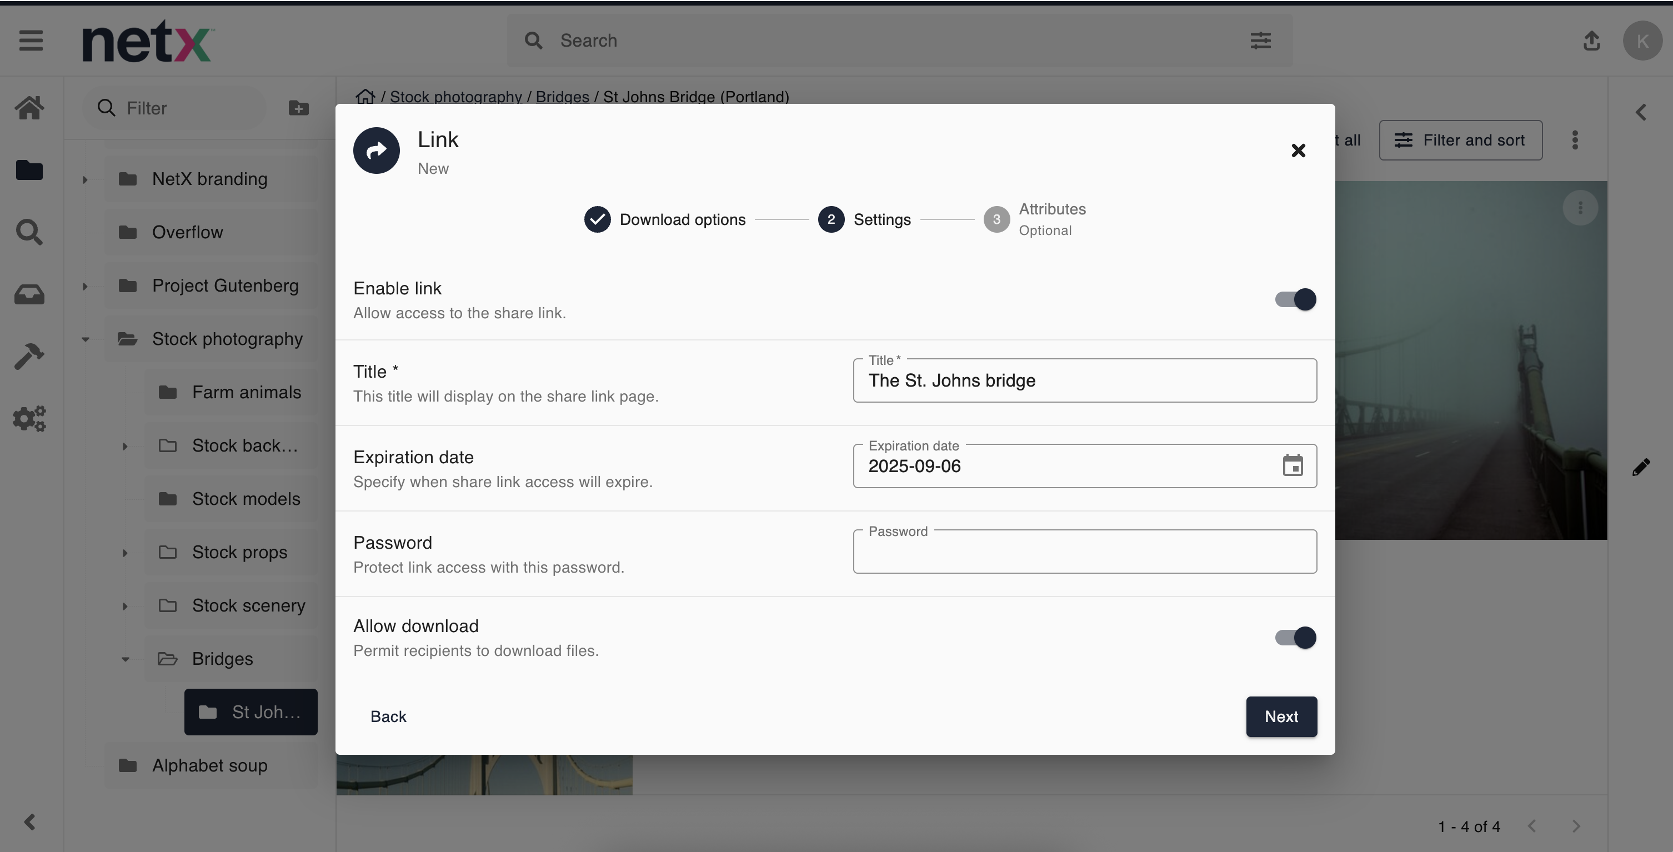Expand the Stock scenery folder
Image resolution: width=1673 pixels, height=852 pixels.
124,606
